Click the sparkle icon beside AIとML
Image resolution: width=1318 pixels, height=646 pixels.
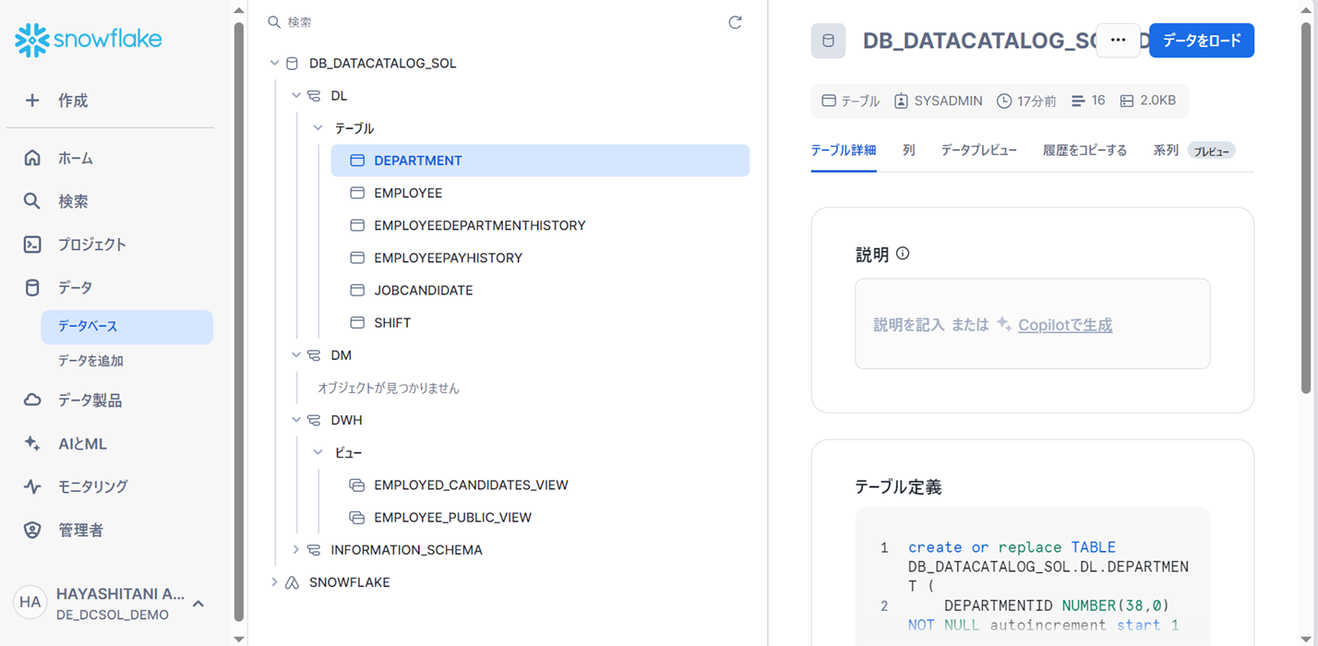click(32, 444)
